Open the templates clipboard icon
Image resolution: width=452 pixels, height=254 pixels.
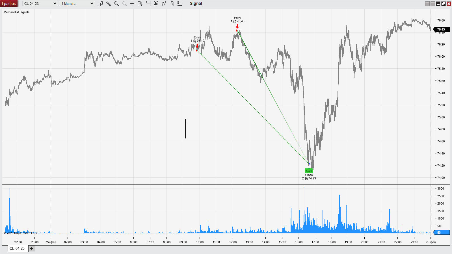pos(172,4)
